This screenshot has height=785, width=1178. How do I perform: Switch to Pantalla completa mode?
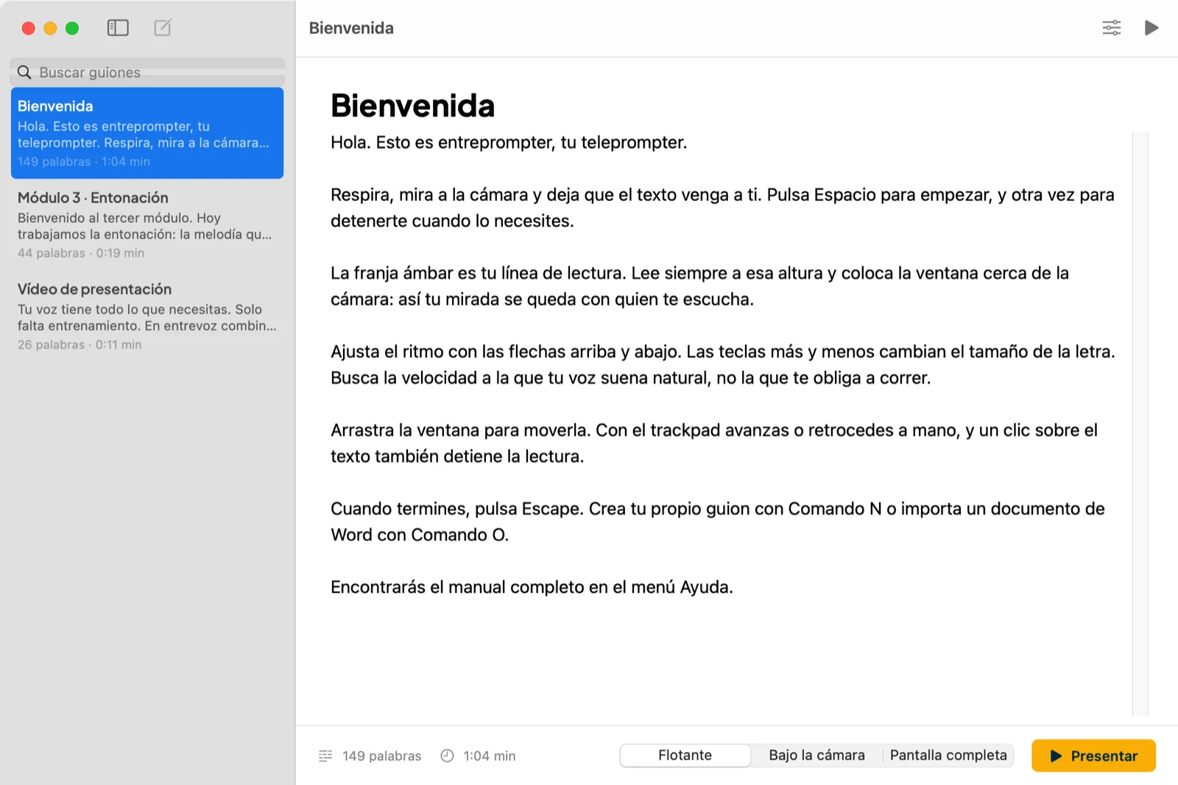[x=948, y=756]
